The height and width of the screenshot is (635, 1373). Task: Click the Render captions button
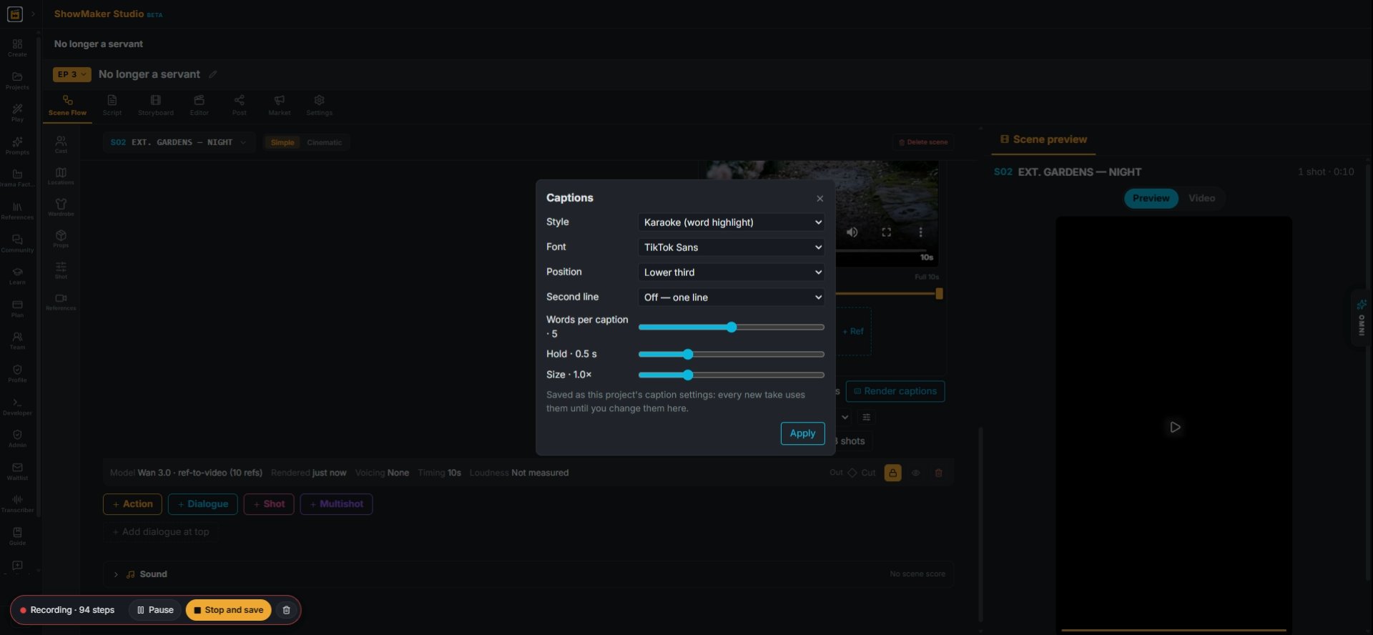(895, 391)
